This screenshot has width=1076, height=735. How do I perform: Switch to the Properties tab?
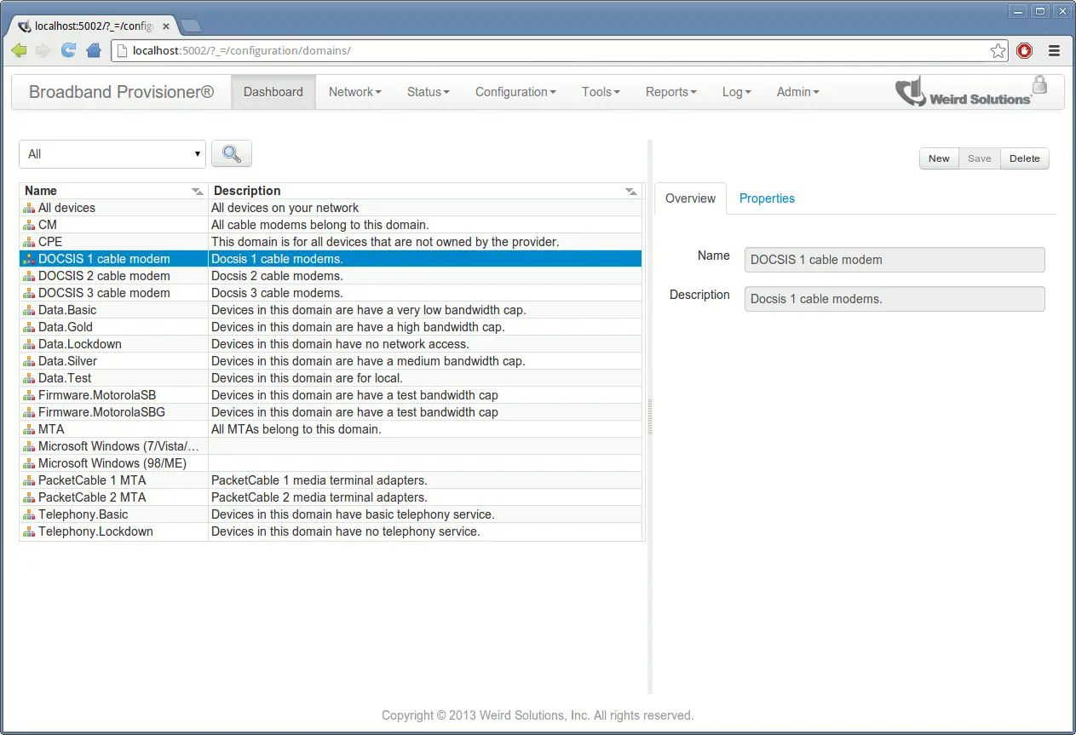click(767, 198)
